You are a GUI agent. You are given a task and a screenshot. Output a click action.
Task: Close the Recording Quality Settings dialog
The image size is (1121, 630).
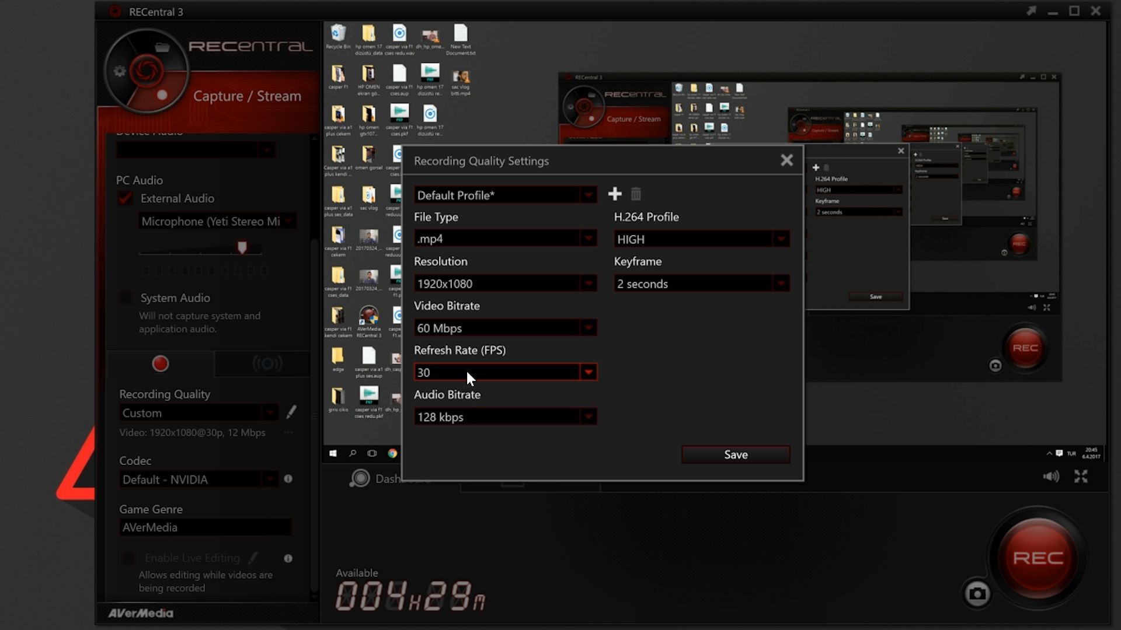(x=786, y=160)
